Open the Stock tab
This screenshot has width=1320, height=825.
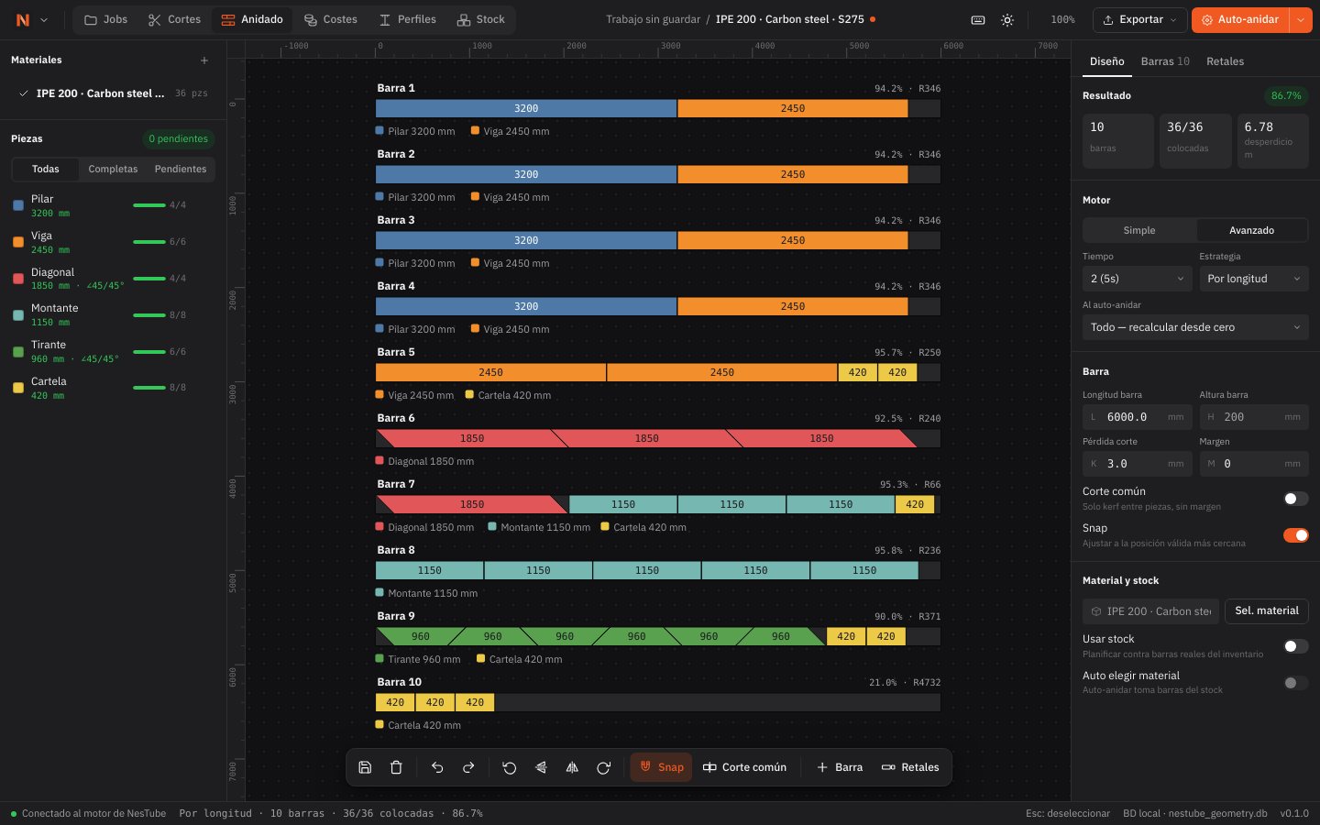click(481, 19)
